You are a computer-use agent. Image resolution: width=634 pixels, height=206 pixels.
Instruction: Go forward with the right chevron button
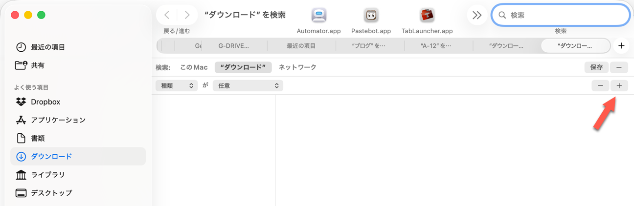point(187,15)
